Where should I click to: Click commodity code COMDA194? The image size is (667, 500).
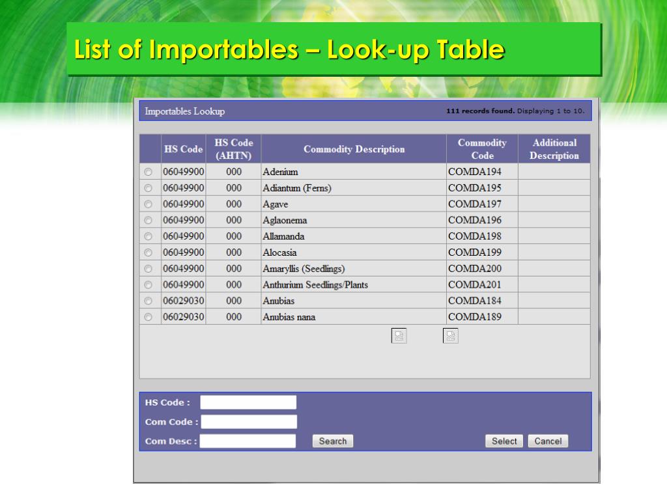click(x=475, y=172)
